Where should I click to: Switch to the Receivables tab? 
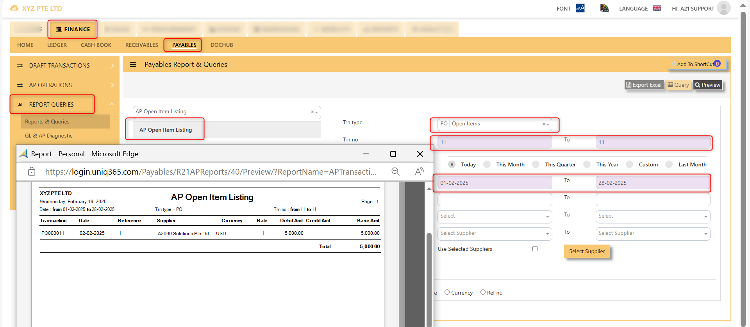click(x=142, y=45)
